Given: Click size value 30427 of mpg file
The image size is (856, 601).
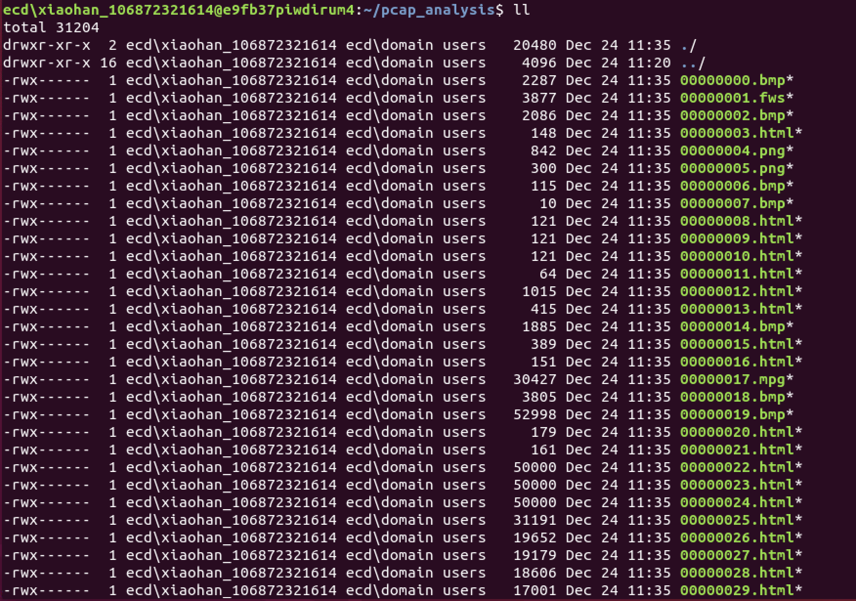Looking at the screenshot, I should [x=535, y=379].
